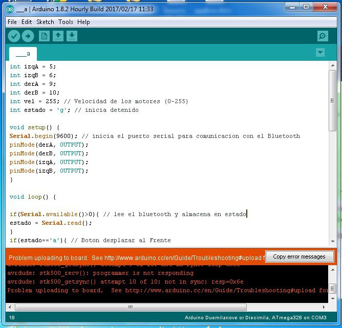Open the Tools menu
Viewport: 342px width, 328px height.
coord(66,22)
